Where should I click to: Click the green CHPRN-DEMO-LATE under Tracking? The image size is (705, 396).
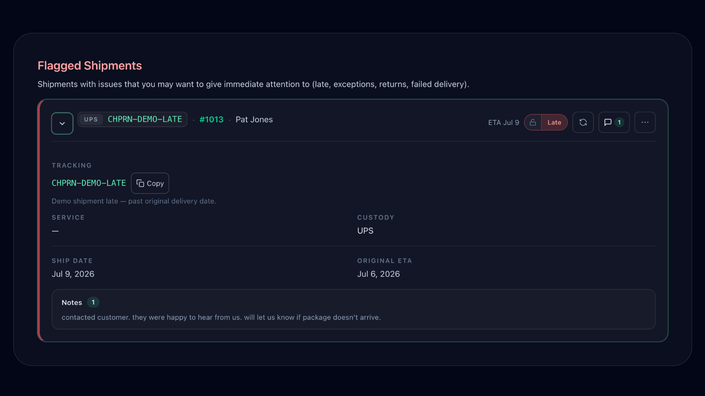pyautogui.click(x=89, y=183)
